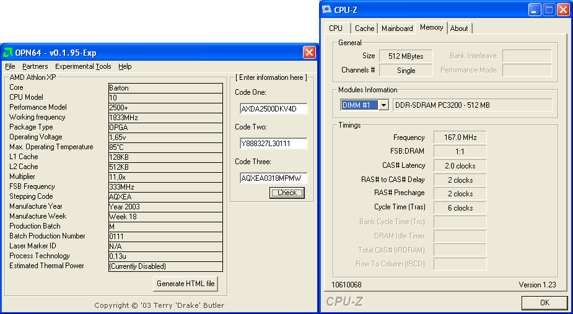Click the RAS# Precharge value '2 clocks'
Screen dimensions: 573x314
pos(460,194)
